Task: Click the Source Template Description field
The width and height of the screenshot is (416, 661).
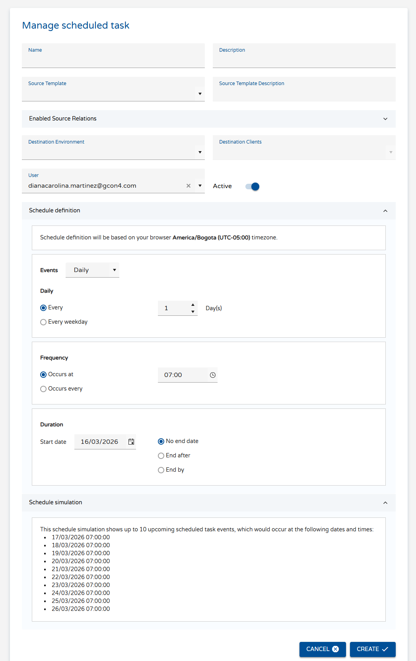Action: (304, 89)
